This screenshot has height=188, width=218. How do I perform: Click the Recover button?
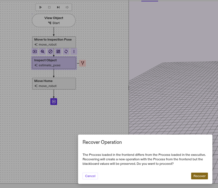[199, 176]
